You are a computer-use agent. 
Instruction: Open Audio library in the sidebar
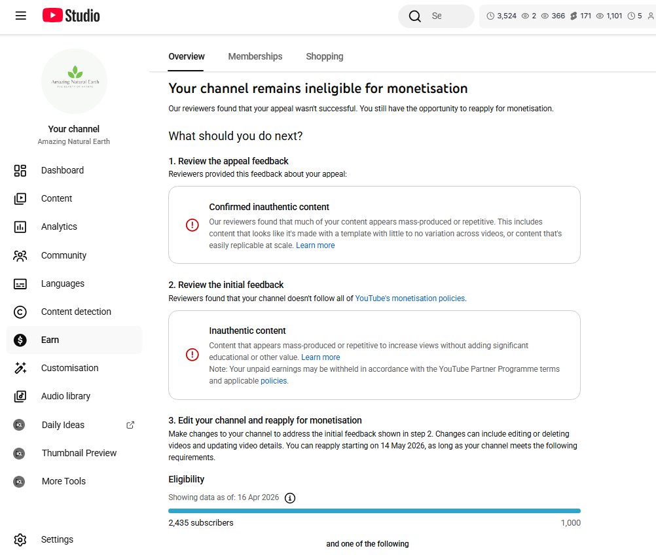point(74,396)
